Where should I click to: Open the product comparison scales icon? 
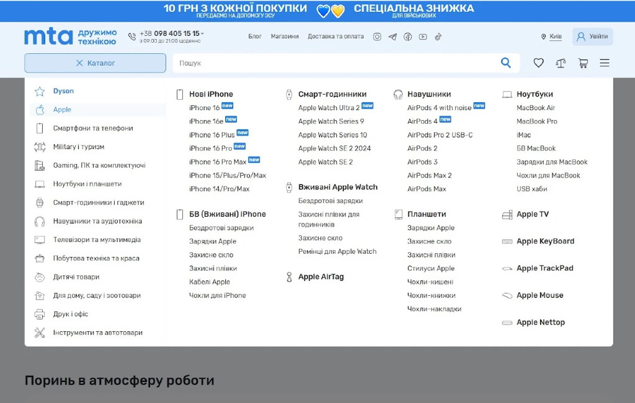[x=561, y=63]
